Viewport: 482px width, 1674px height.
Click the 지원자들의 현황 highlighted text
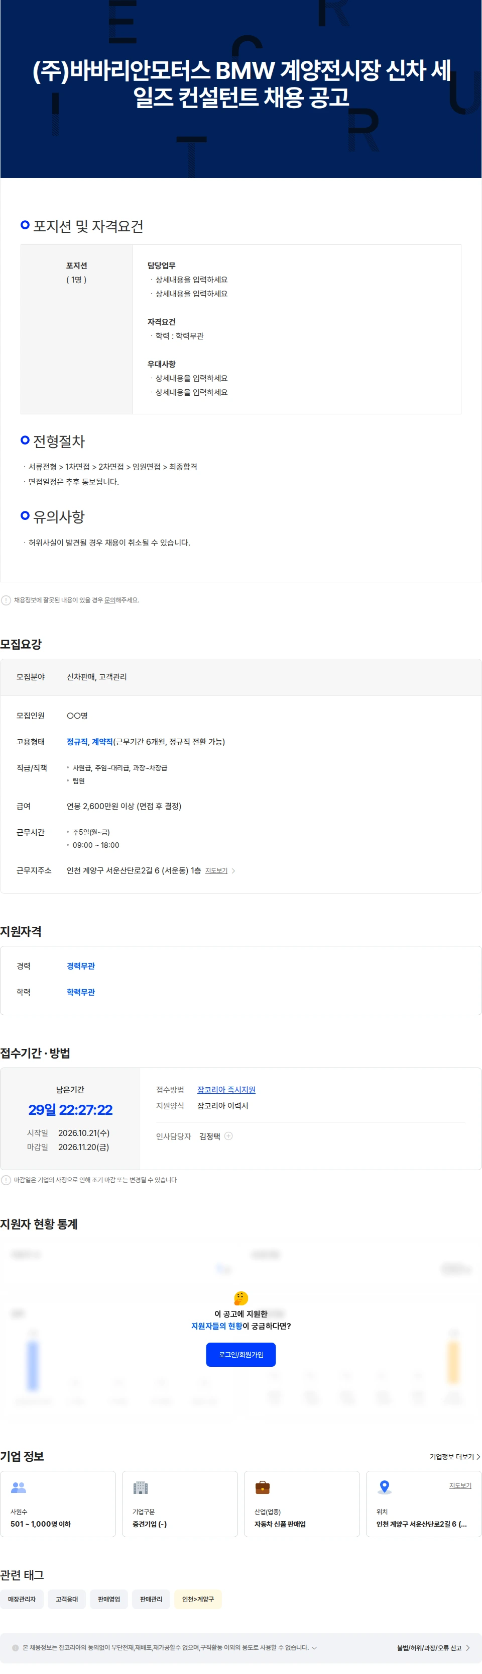click(x=217, y=1327)
